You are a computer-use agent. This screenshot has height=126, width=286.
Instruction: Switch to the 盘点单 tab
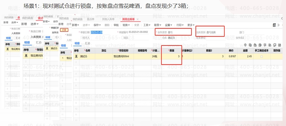click(90, 19)
